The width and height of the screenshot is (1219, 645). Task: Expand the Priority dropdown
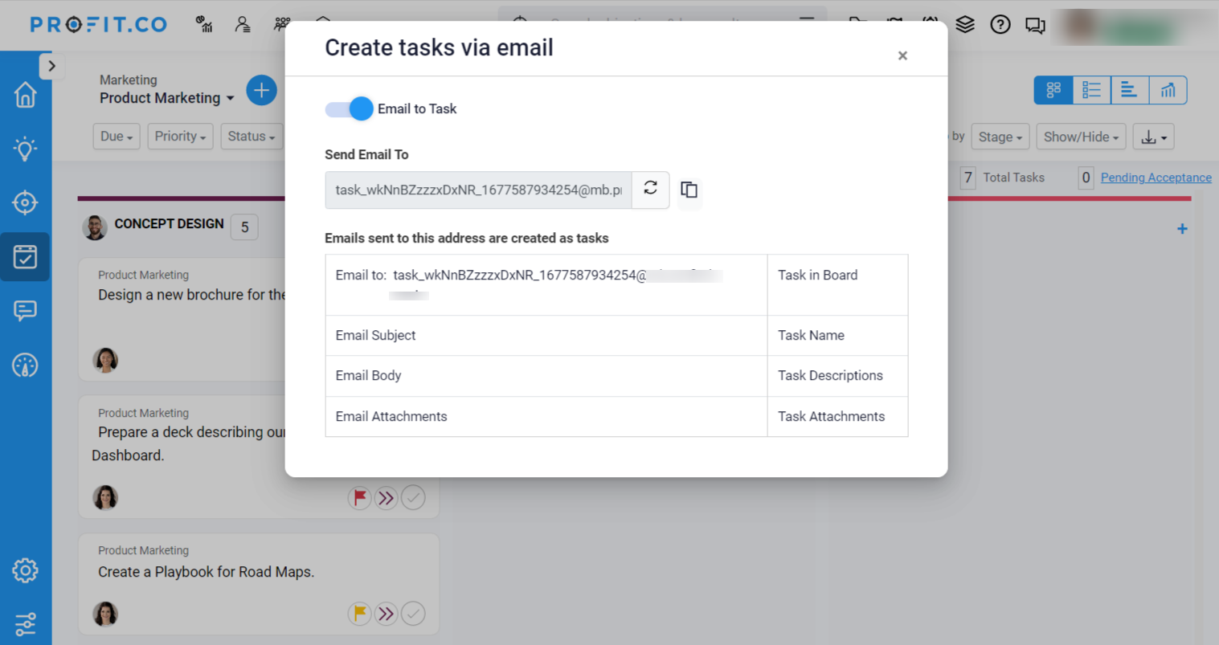180,137
